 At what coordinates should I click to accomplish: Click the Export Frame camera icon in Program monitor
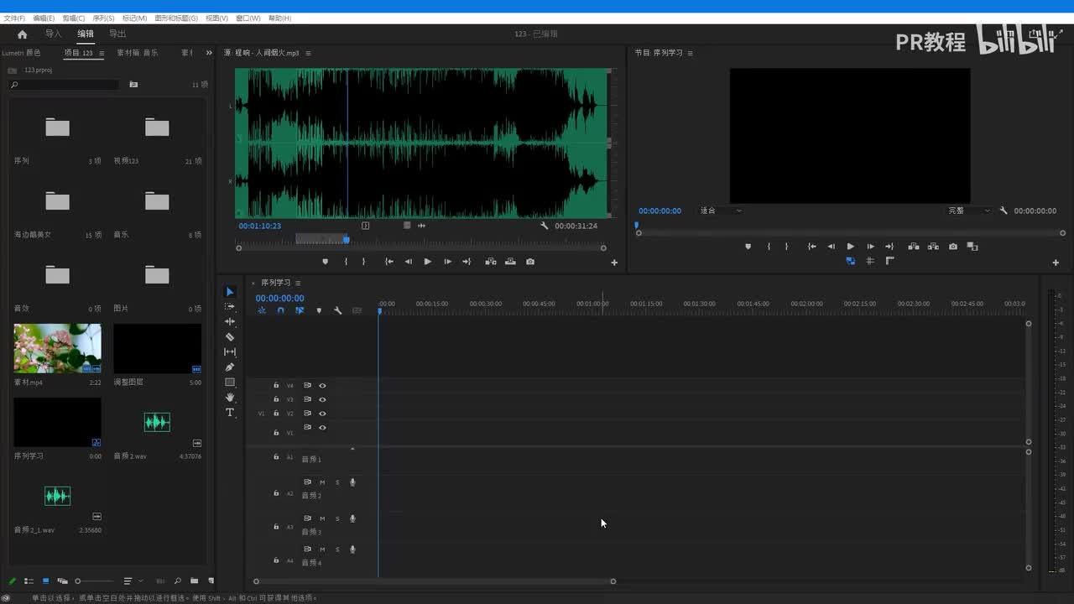[953, 247]
